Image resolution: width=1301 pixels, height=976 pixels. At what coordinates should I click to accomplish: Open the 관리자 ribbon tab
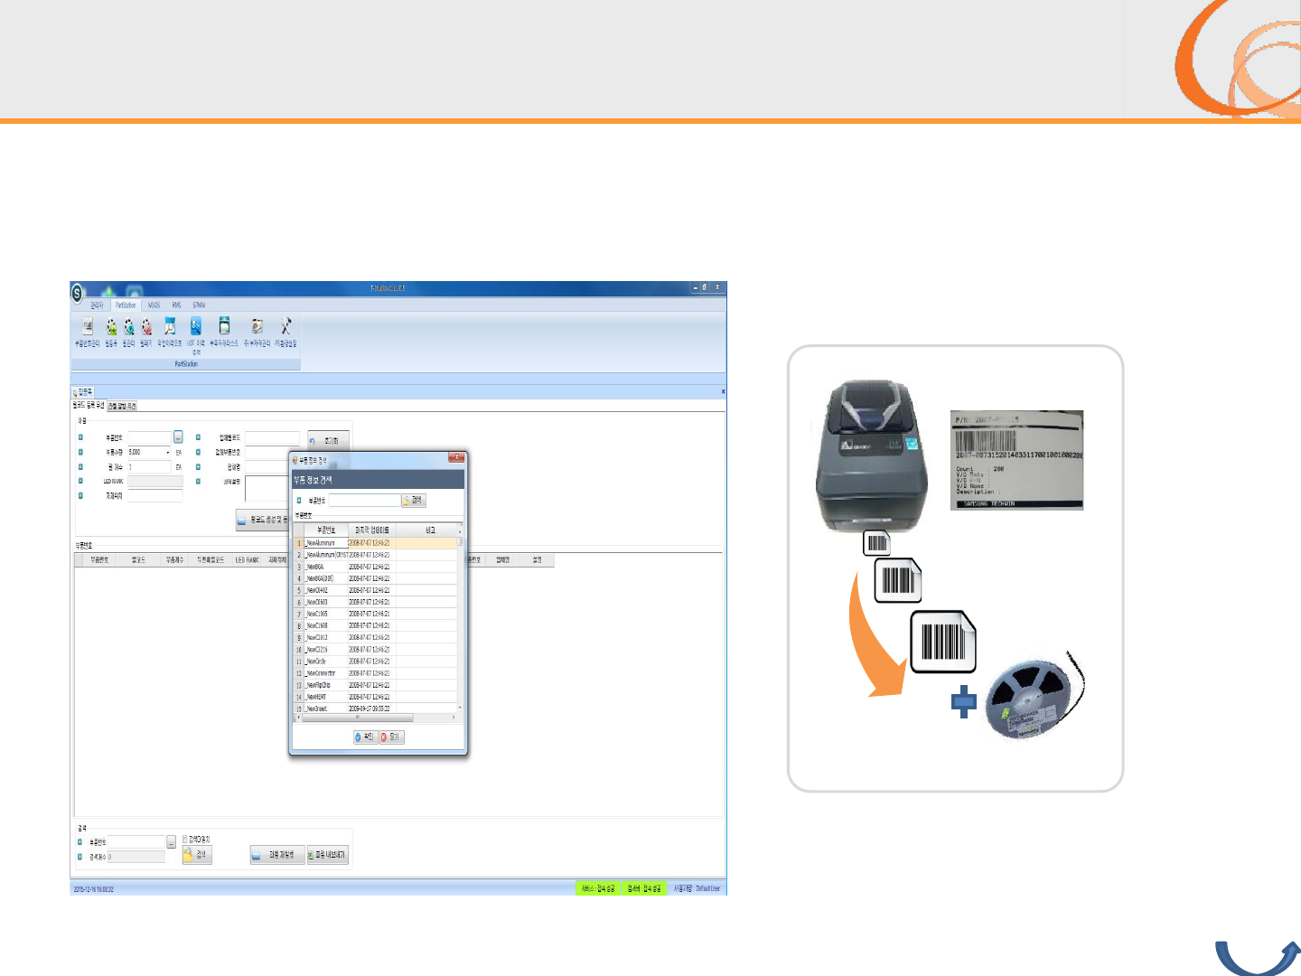click(97, 305)
